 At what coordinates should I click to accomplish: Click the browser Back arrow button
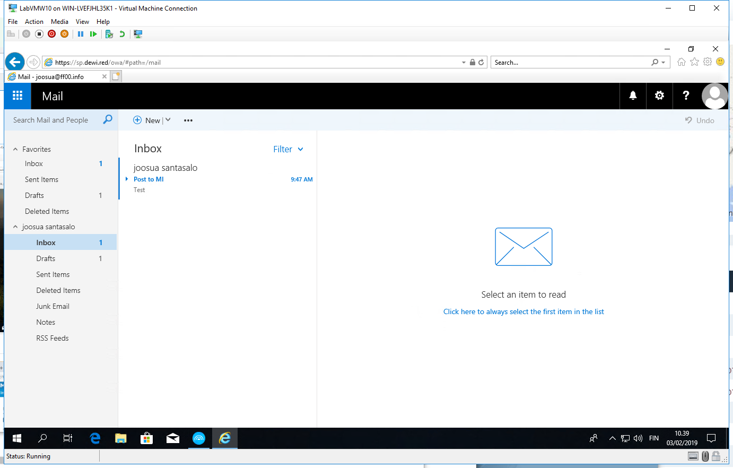click(15, 62)
